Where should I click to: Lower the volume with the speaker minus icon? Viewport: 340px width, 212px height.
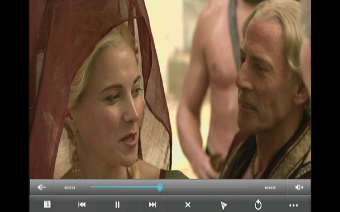pyautogui.click(x=41, y=187)
